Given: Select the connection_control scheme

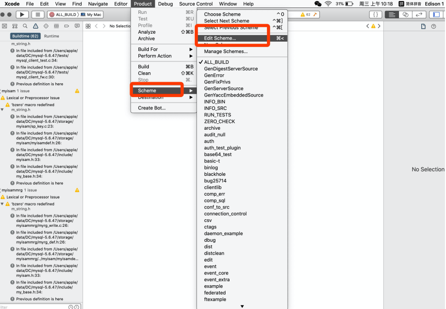Looking at the screenshot, I should point(242,213).
